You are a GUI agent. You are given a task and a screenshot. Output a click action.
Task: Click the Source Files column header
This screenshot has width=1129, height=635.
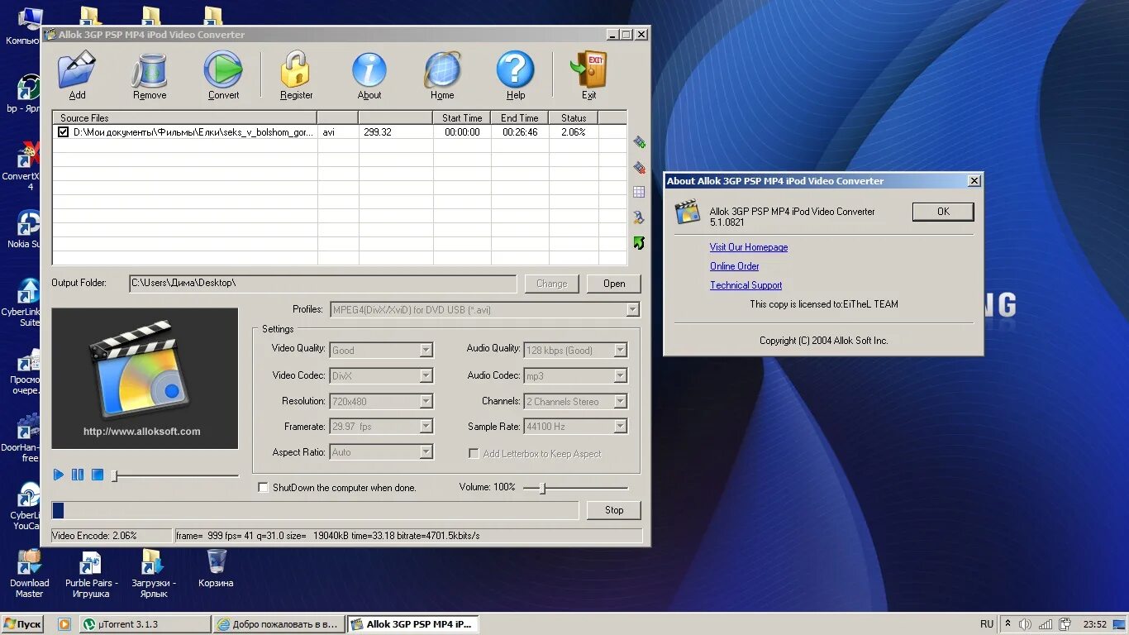tap(184, 117)
